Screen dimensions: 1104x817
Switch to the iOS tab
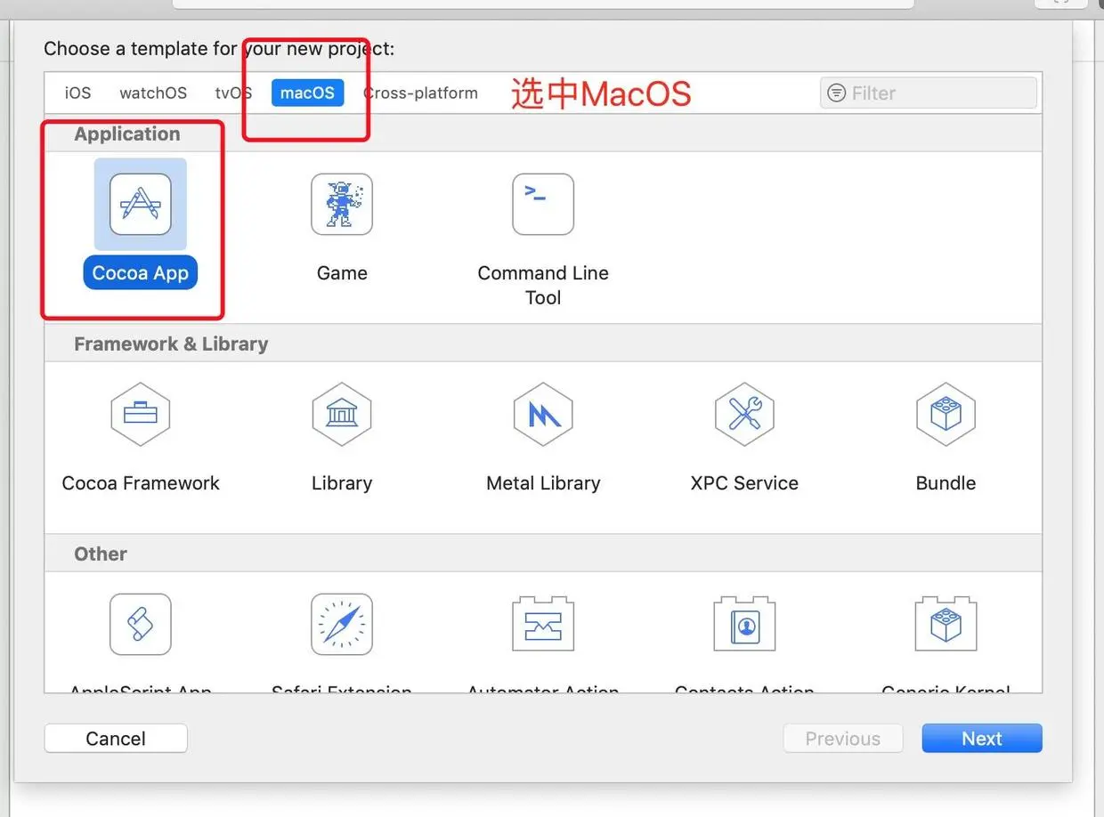coord(77,93)
